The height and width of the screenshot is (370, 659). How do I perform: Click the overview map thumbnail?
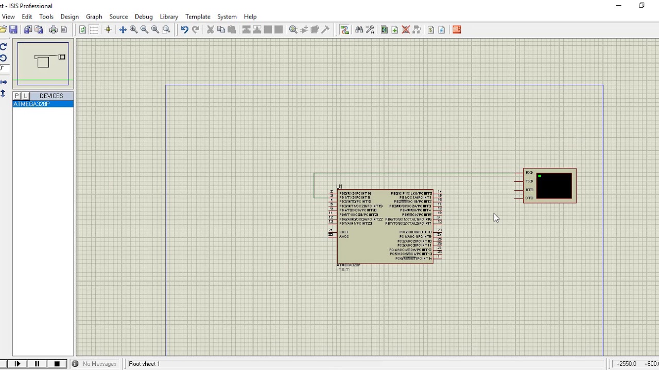(x=43, y=64)
